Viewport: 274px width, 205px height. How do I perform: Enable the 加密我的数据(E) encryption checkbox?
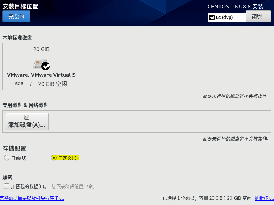(x=7, y=186)
